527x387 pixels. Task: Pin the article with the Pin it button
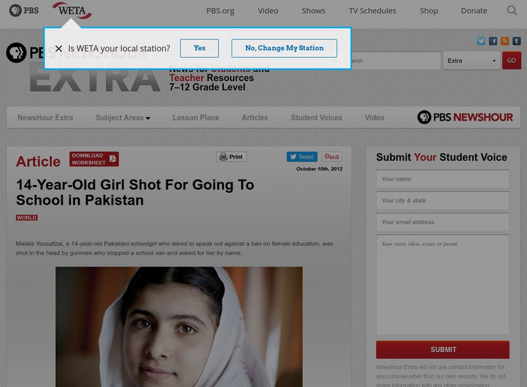[x=331, y=157]
